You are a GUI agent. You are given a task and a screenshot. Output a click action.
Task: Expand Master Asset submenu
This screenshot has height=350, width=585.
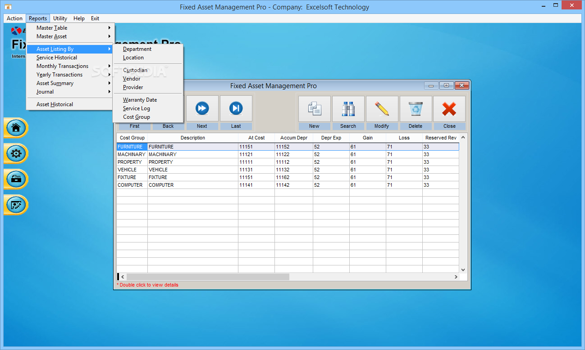(x=70, y=36)
